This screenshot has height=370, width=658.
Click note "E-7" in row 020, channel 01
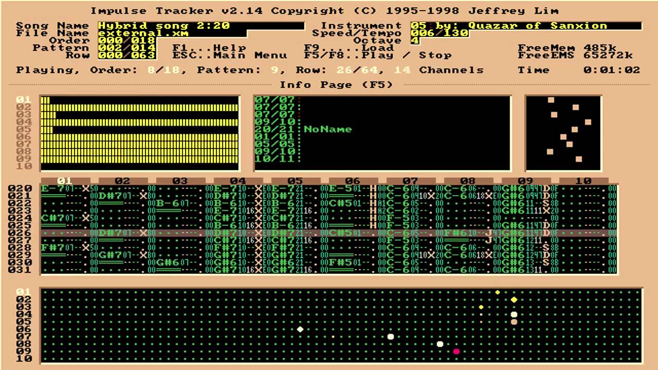[53, 189]
